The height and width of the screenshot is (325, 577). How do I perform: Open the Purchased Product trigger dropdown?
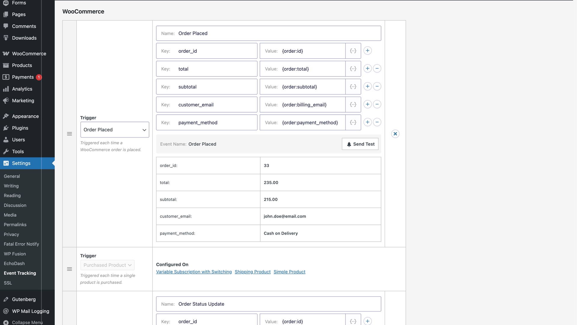(x=107, y=265)
